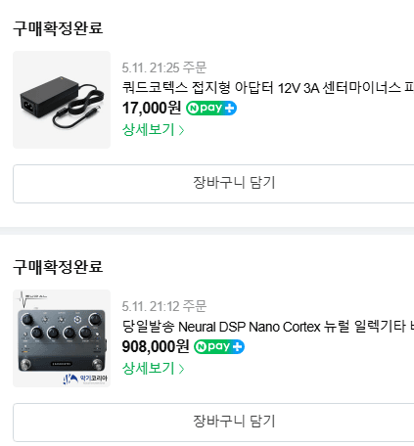Open the power adapter product thumbnail
This screenshot has height=446, width=414.
tap(62, 100)
